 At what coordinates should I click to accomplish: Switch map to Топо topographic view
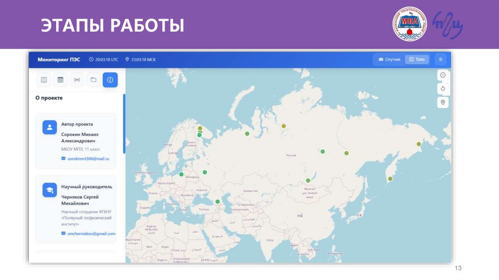(417, 59)
